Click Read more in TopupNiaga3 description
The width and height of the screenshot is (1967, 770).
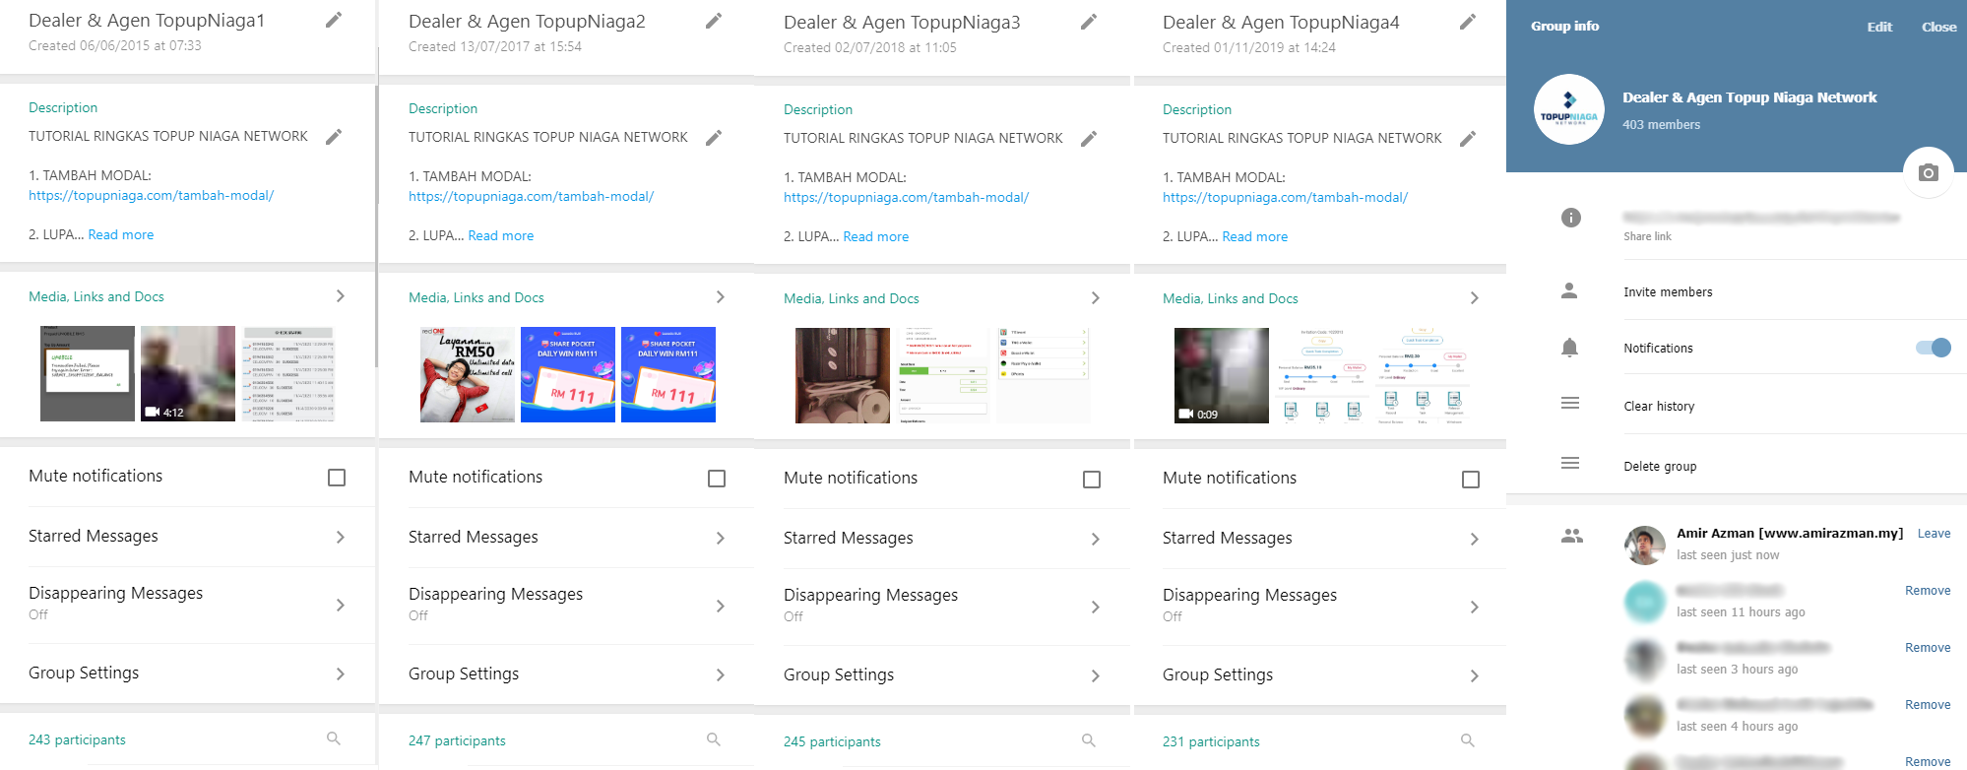[876, 237]
